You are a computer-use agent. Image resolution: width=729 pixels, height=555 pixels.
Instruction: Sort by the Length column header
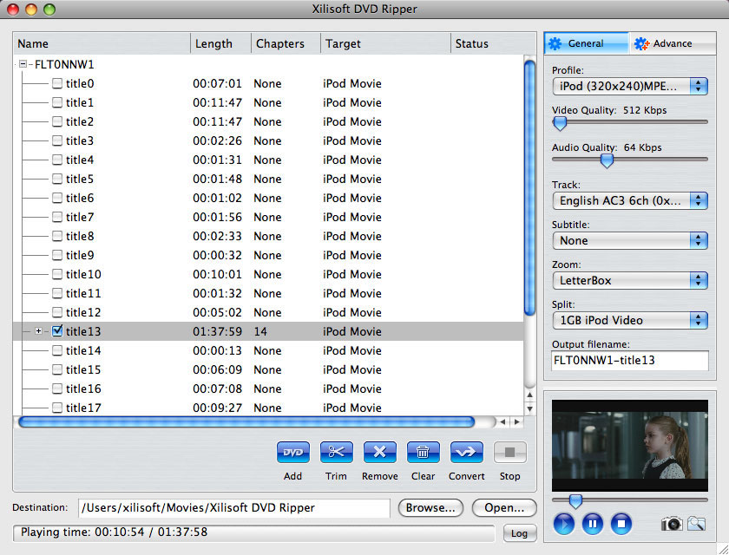tap(220, 43)
